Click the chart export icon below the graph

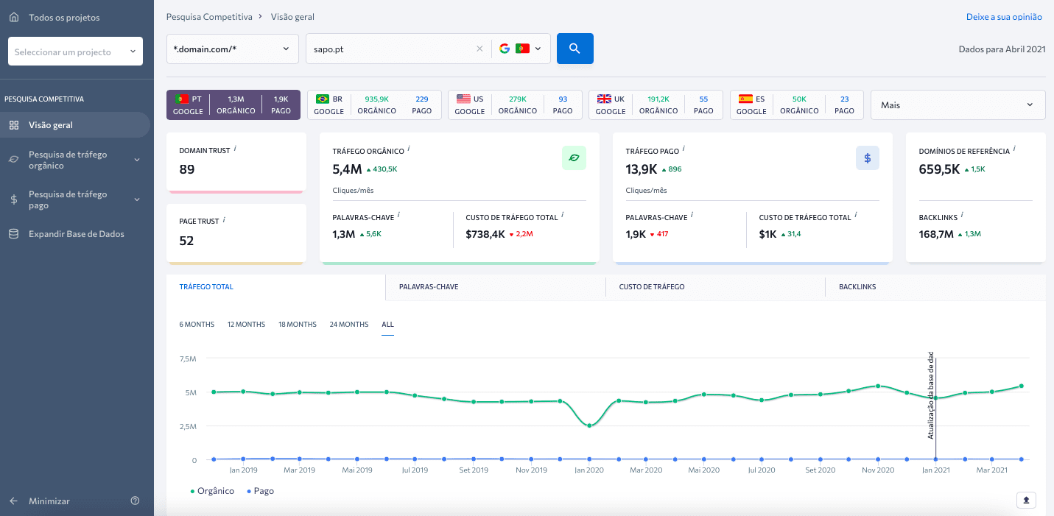pos(1026,500)
